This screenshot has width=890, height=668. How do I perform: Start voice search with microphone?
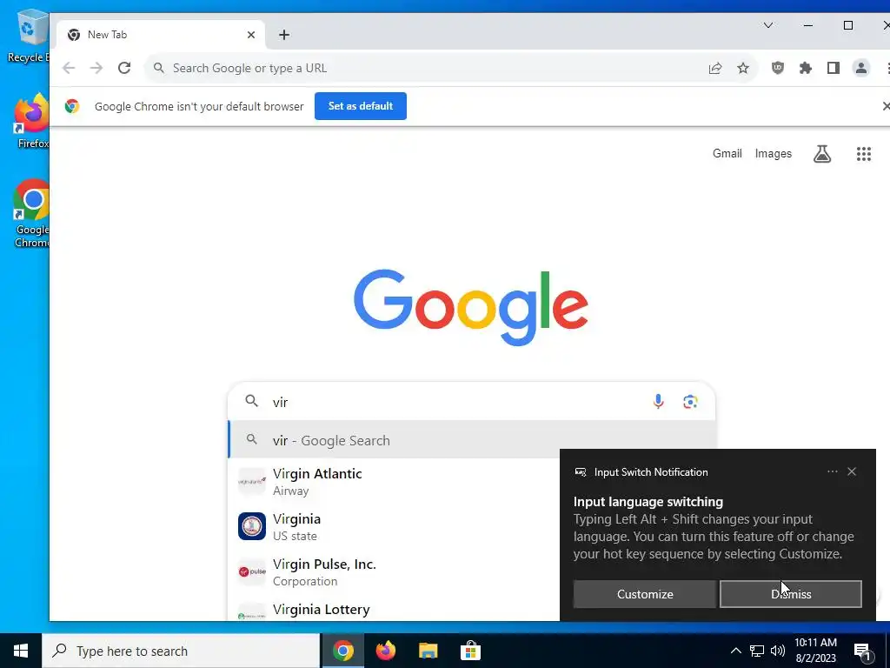coord(658,402)
